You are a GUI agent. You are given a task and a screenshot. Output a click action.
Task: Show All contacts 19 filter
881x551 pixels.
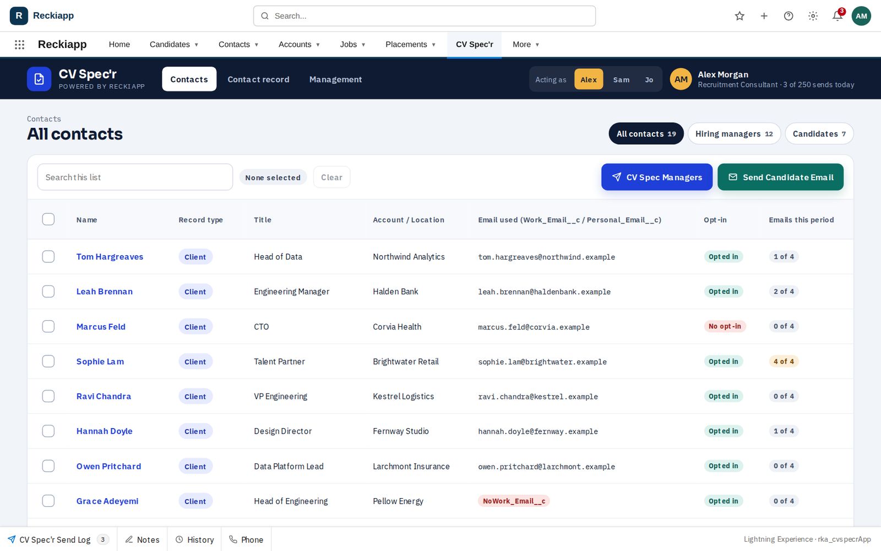[x=646, y=134]
